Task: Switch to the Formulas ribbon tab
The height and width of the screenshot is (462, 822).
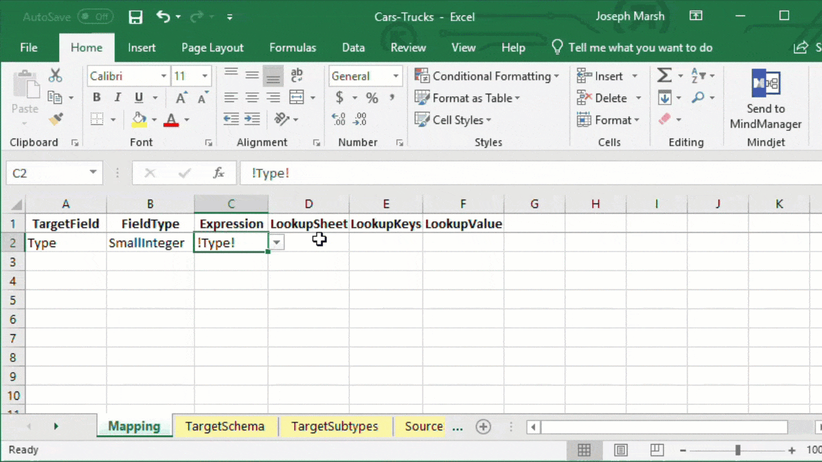Action: click(x=293, y=47)
